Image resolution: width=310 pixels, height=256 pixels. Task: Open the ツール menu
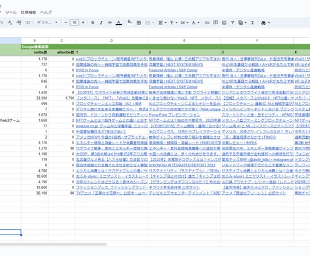(11, 12)
